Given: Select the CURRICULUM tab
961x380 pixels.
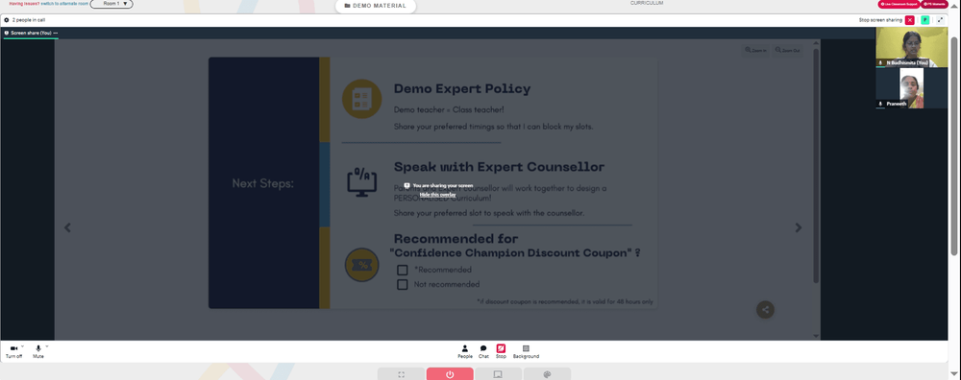Looking at the screenshot, I should click(647, 3).
